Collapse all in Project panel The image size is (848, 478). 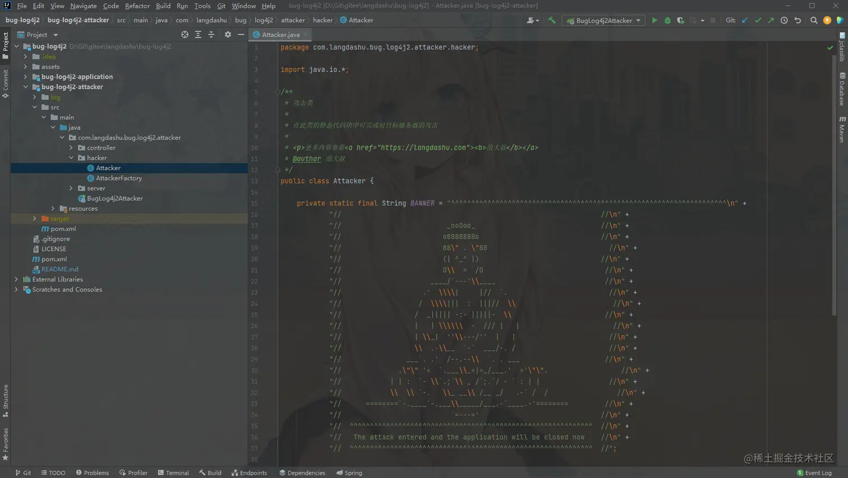click(x=211, y=35)
